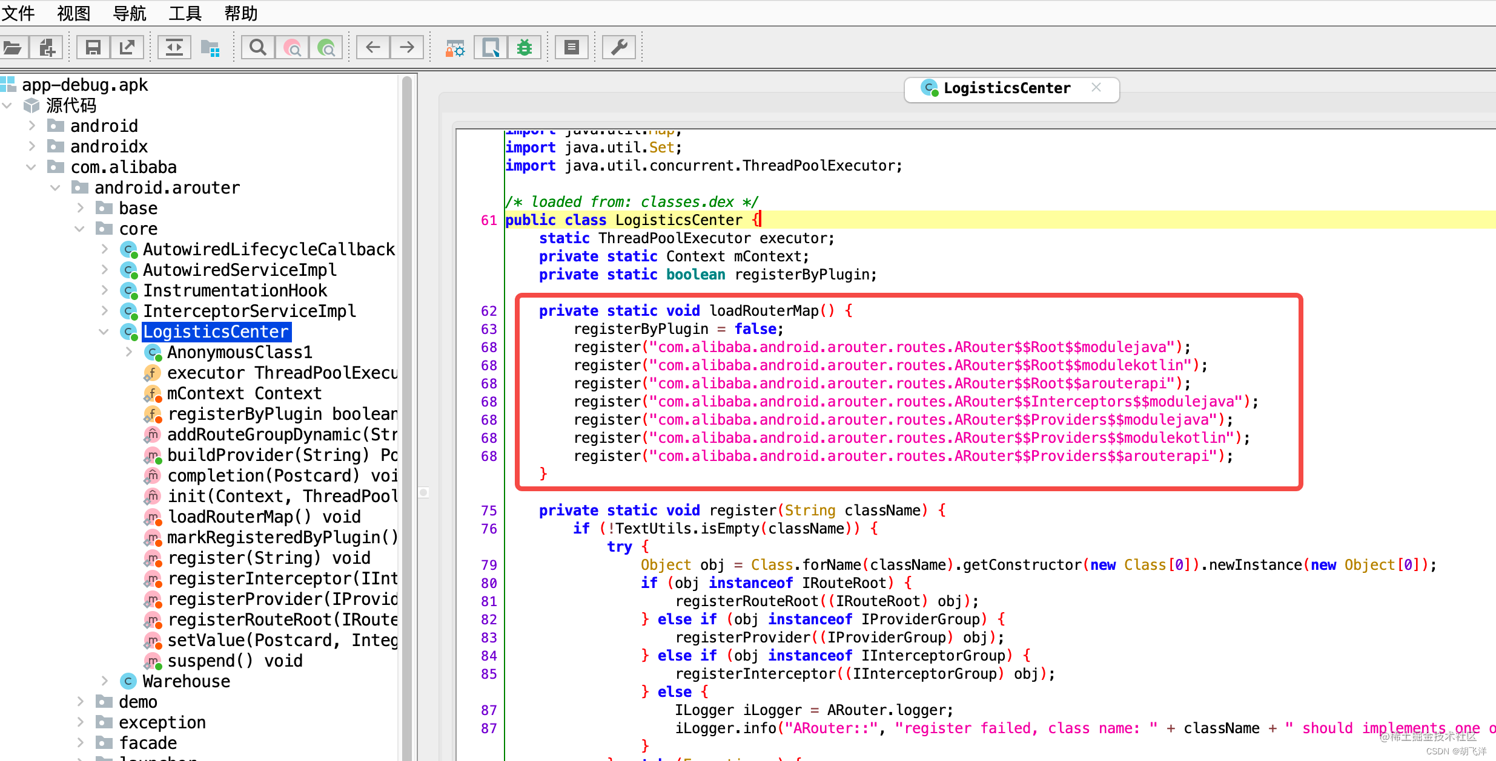Image resolution: width=1496 pixels, height=761 pixels.
Task: Click the add files toolbar icon
Action: pos(47,47)
